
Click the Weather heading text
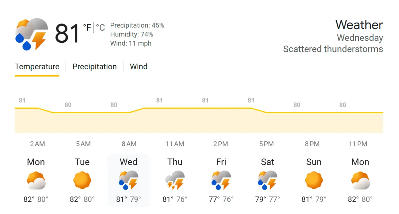coord(359,25)
